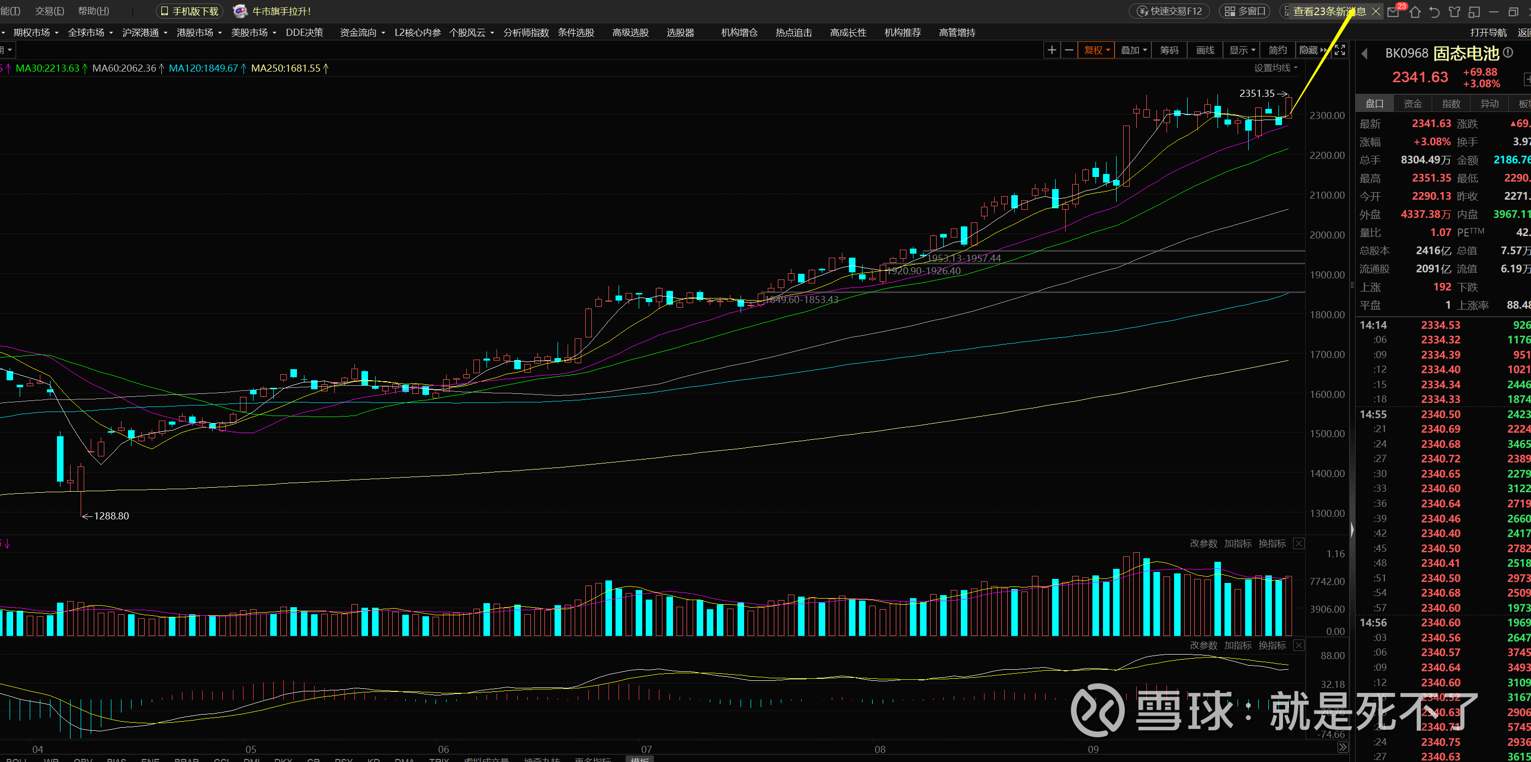Click 快速交易F12 button
This screenshot has width=1531, height=762.
[1169, 11]
